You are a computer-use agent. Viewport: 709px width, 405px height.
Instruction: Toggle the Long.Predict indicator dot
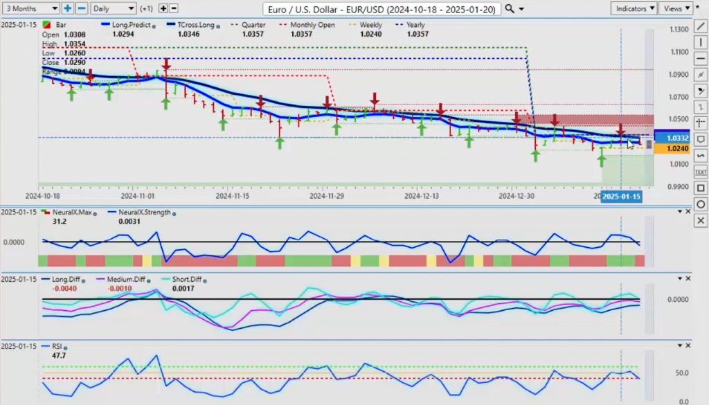(x=154, y=26)
